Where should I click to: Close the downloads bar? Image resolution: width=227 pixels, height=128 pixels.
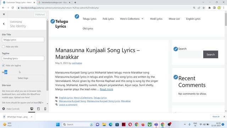224,117
